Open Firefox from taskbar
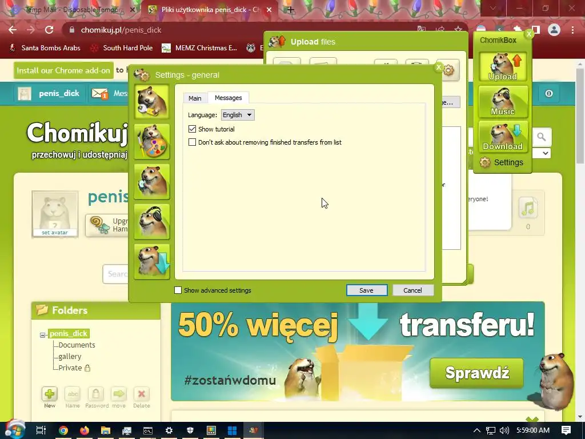 pos(85,430)
